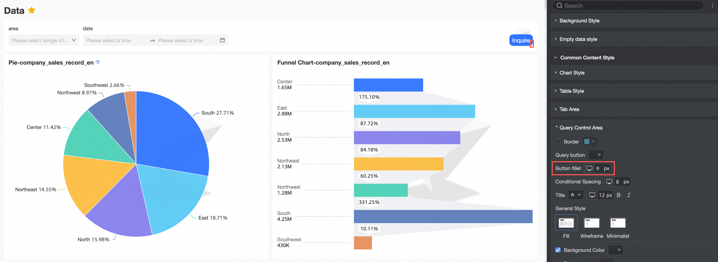Screen dimensions: 718x262
Task: Open the date range calendar icon
Action: [x=222, y=40]
